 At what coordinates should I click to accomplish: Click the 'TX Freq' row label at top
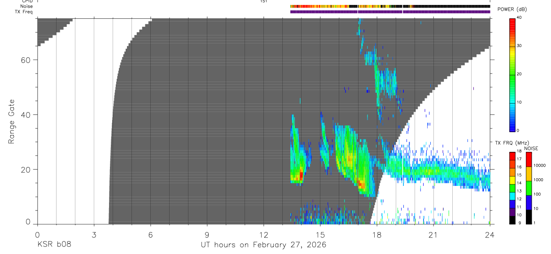click(x=24, y=12)
